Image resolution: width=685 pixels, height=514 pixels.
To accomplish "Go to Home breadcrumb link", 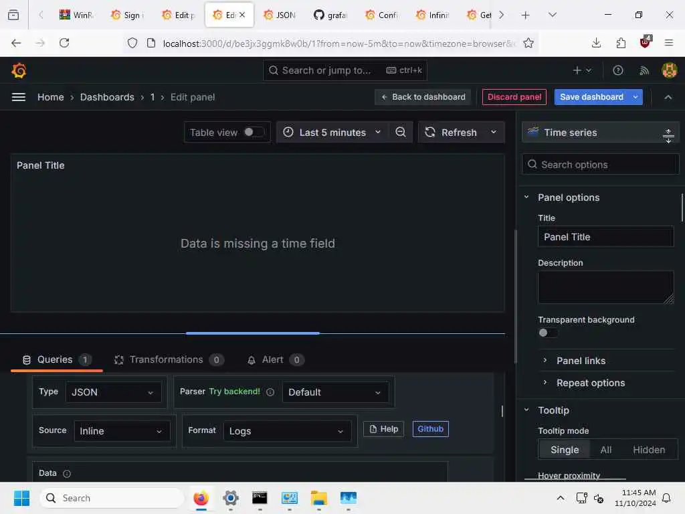I will pos(51,97).
